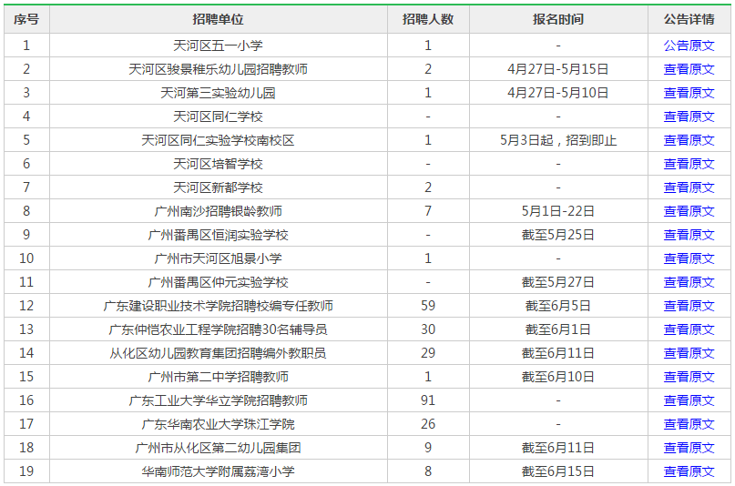Select the 广州番禺区仲元实验学校 cell
The height and width of the screenshot is (486, 735).
click(219, 282)
